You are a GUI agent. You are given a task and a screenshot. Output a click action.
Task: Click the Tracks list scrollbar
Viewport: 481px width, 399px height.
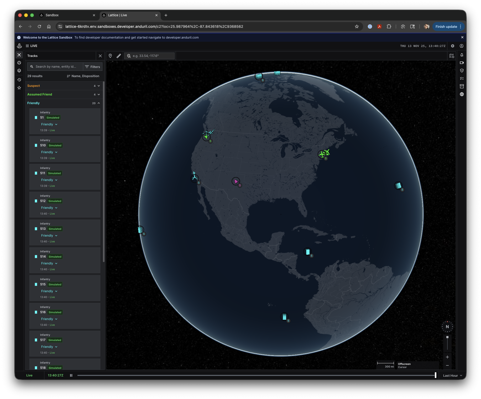pyautogui.click(x=103, y=172)
